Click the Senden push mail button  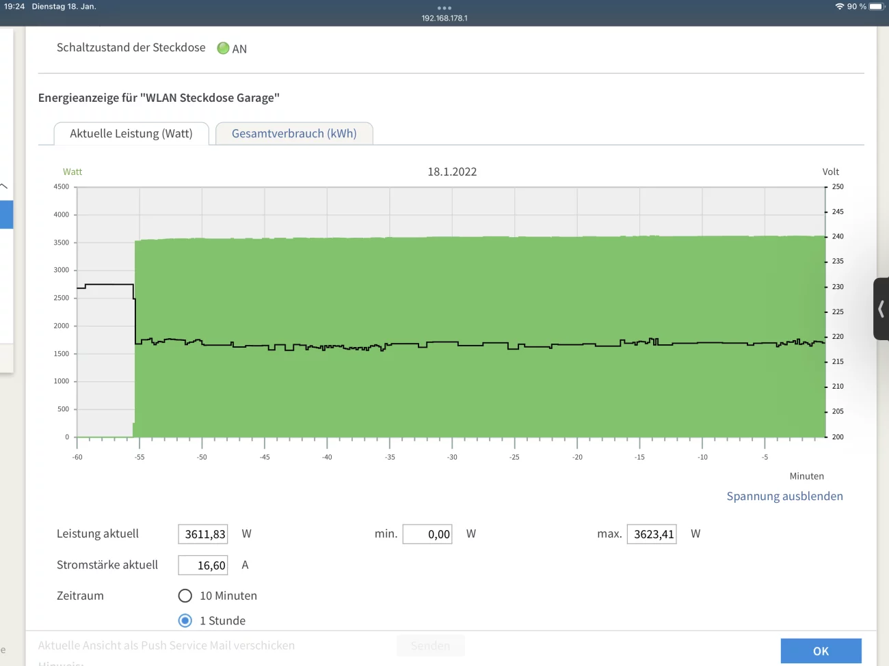click(x=430, y=646)
